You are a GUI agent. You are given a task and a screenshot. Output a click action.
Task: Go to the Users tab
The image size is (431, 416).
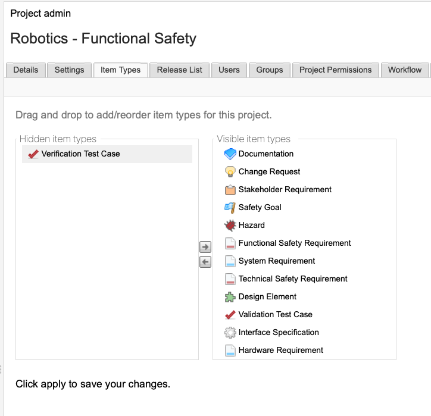[229, 70]
